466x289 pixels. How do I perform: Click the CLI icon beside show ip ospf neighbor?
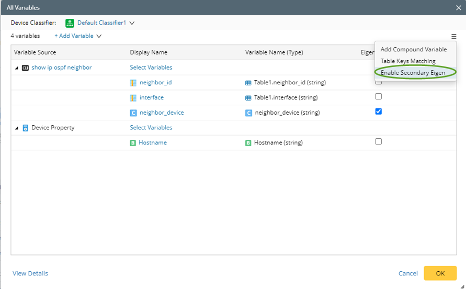coord(25,68)
